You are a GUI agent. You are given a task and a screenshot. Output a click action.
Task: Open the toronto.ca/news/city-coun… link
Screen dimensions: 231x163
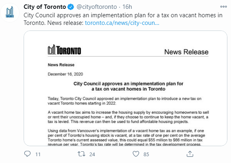122,23
